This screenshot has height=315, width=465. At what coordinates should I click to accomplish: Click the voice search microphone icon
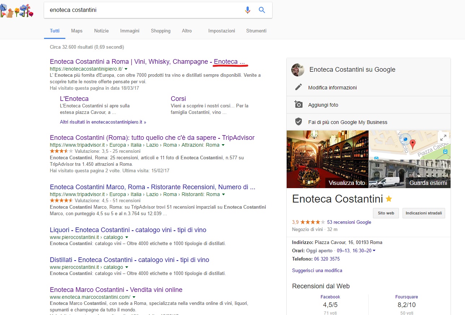247,10
